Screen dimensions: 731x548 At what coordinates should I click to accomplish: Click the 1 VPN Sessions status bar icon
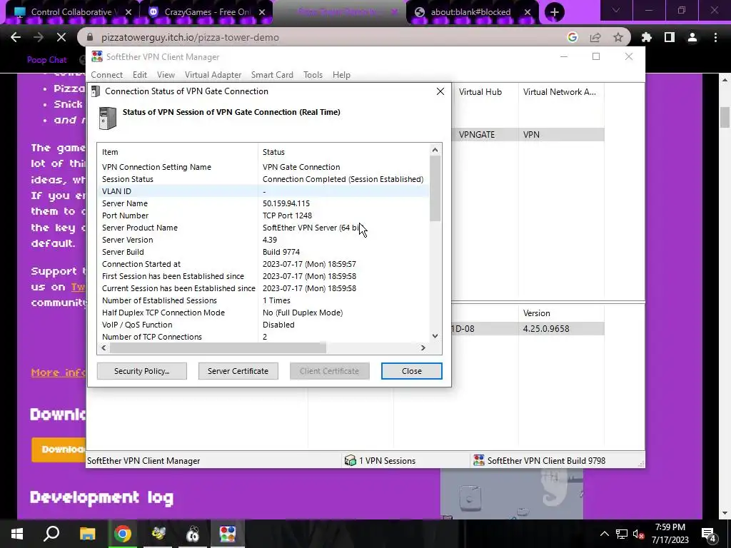(350, 461)
